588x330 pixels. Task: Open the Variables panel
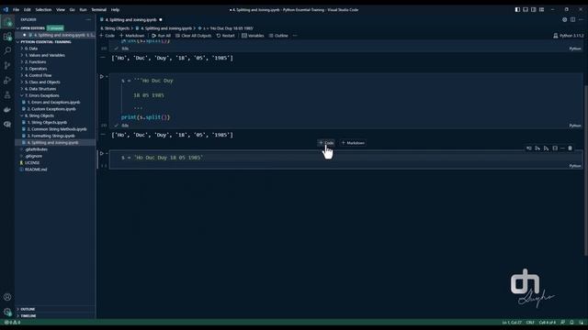(253, 36)
